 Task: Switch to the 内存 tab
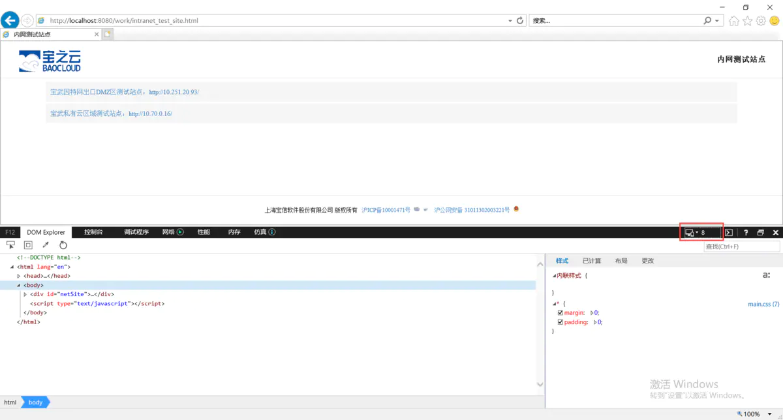point(234,232)
